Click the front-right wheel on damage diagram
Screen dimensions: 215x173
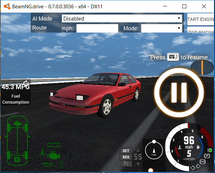(26, 128)
